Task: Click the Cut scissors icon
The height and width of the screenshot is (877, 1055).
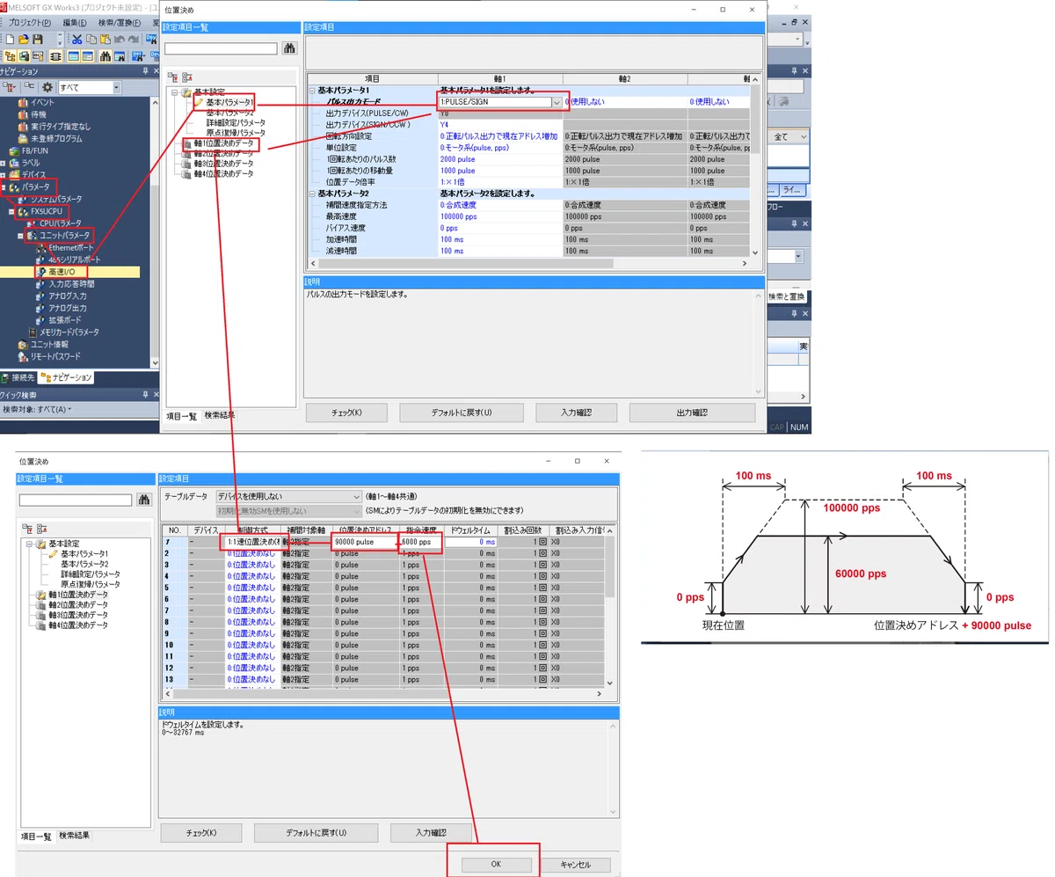Action: tap(76, 40)
